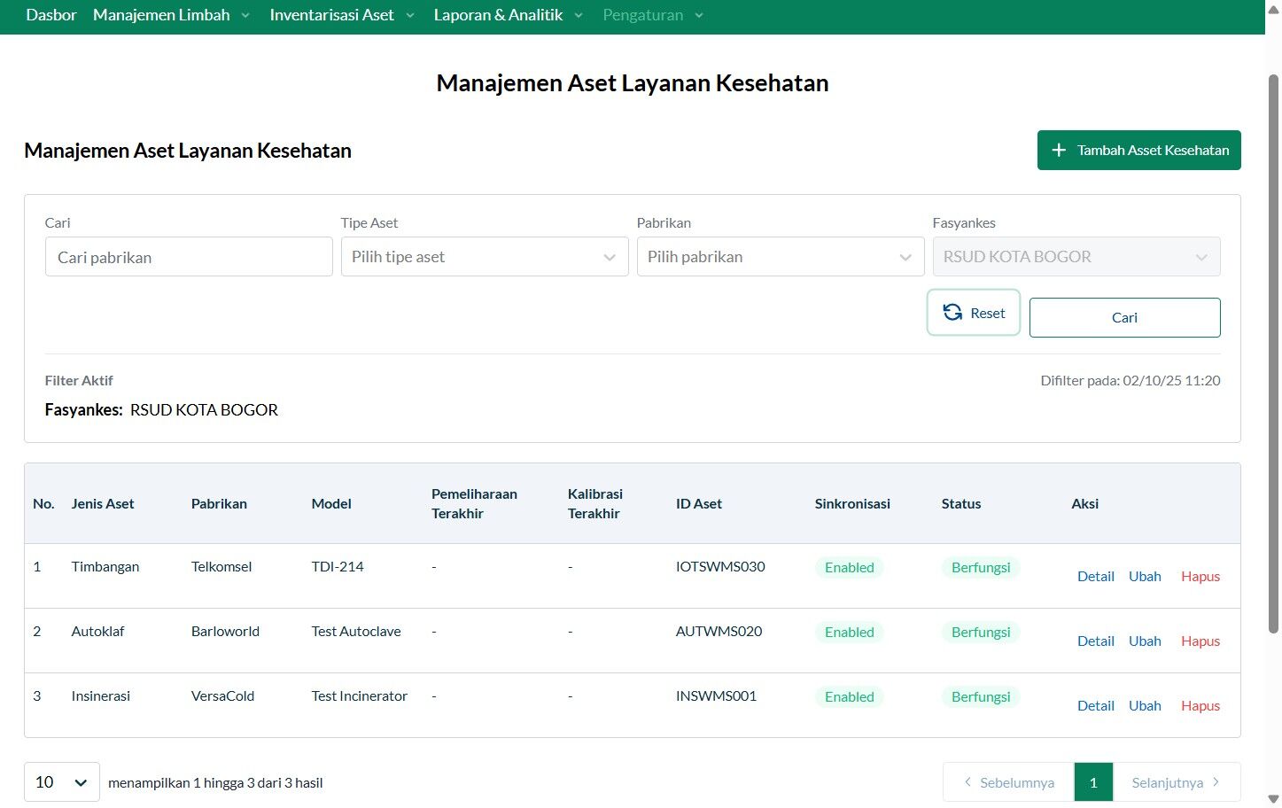This screenshot has width=1282, height=808.
Task: Change rows per page dropdown showing 10
Action: coord(61,782)
